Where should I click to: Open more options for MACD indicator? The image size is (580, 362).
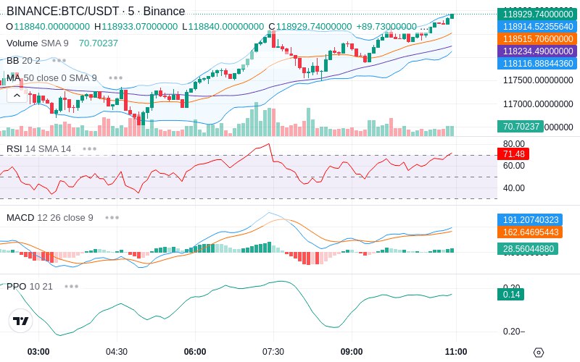pos(112,218)
